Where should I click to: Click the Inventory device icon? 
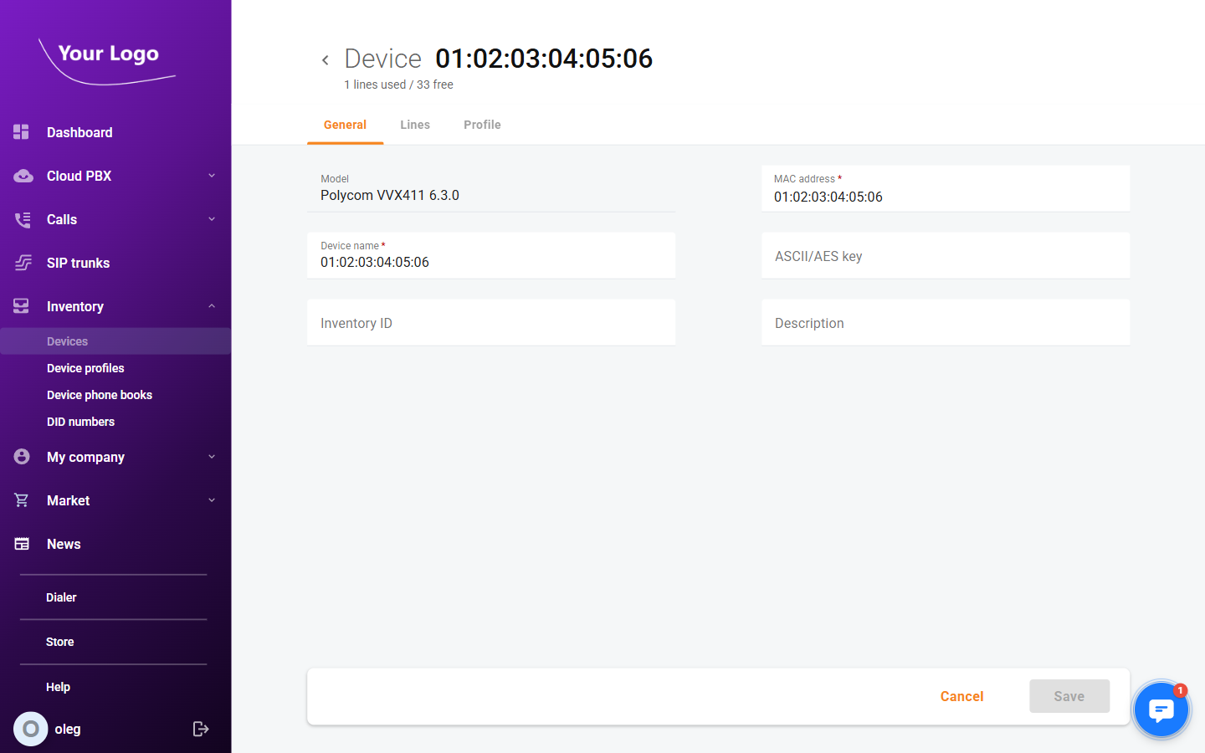20,306
